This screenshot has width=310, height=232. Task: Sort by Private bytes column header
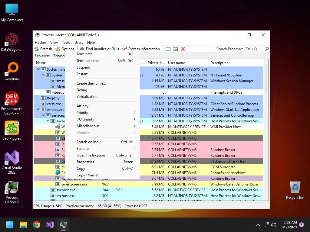pos(155,63)
